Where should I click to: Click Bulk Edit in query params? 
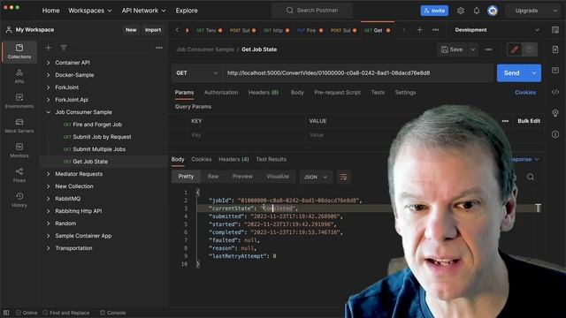(x=529, y=121)
